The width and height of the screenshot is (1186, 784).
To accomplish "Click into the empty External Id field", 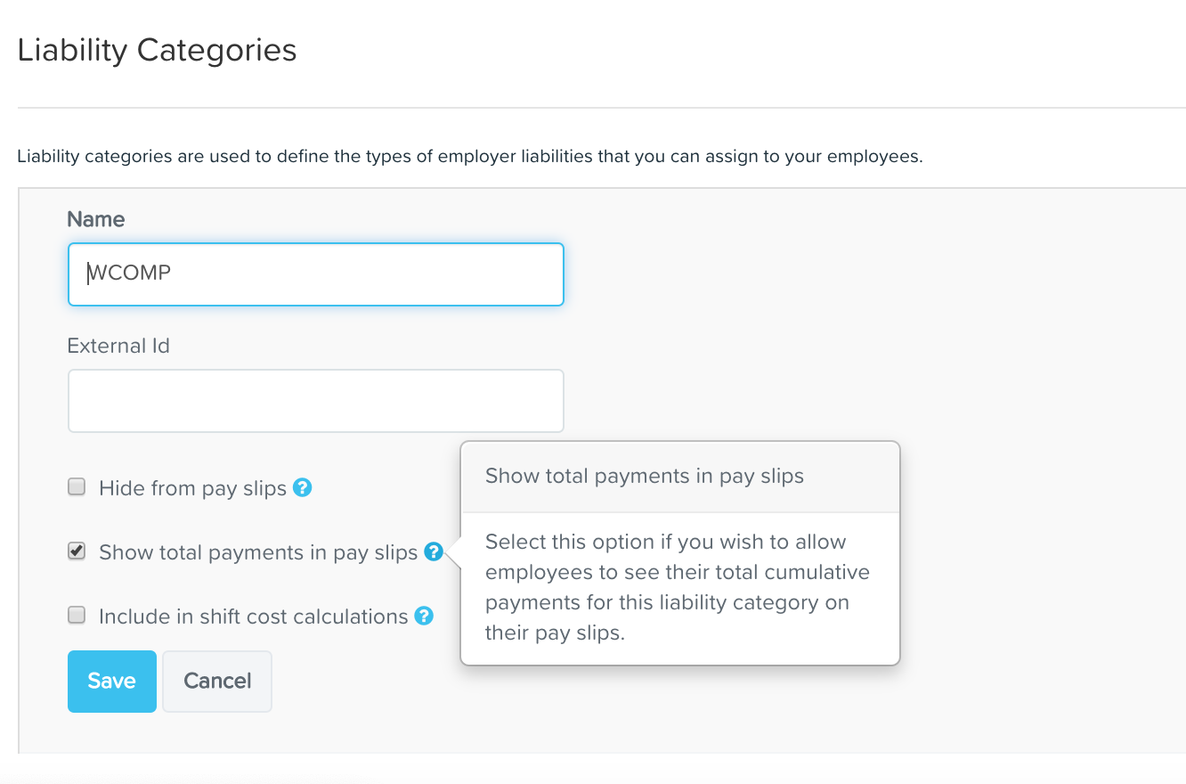I will coord(316,401).
